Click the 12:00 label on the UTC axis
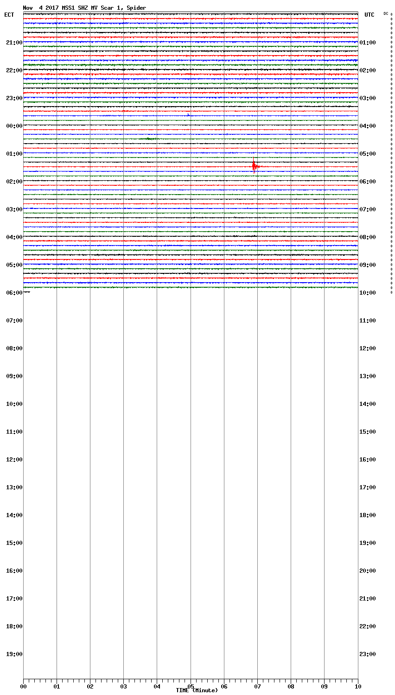This screenshot has width=395, height=695. [368, 348]
